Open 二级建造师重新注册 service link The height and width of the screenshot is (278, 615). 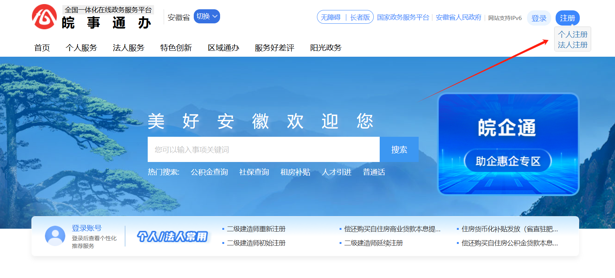point(256,229)
